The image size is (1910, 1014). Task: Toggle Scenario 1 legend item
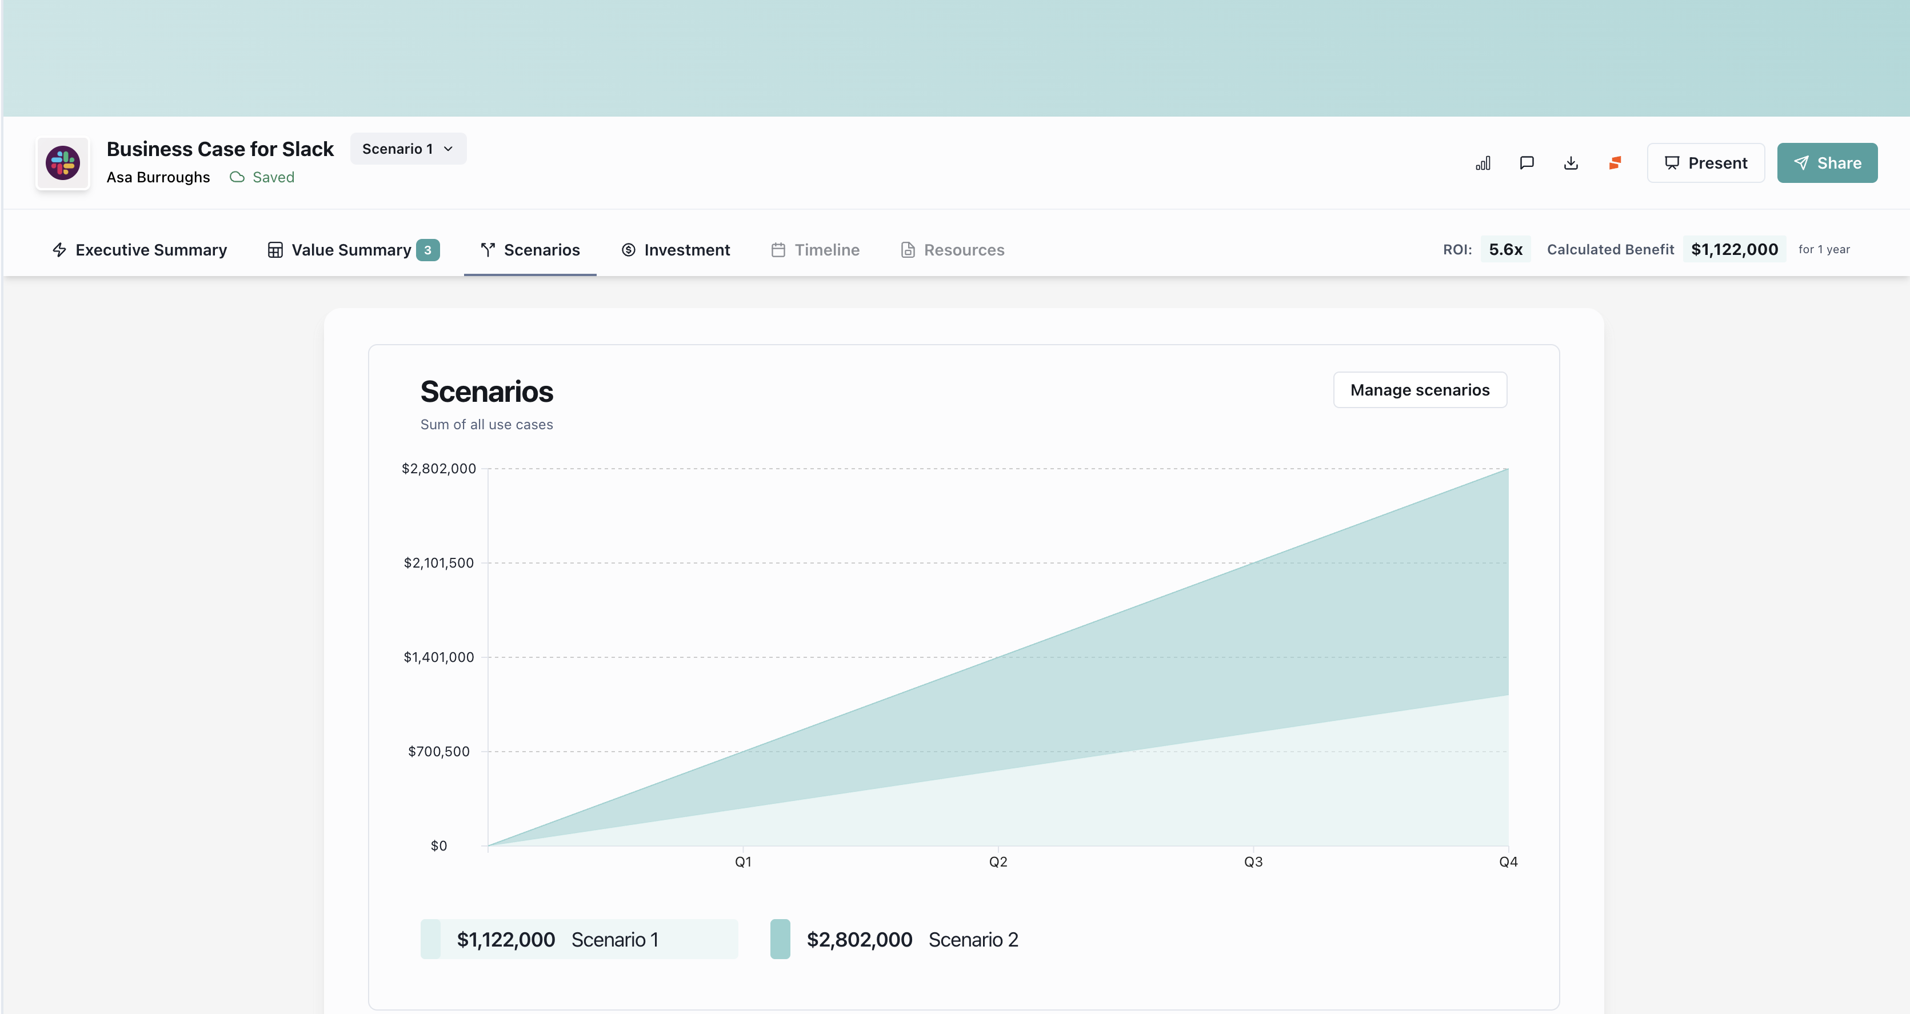(x=578, y=939)
